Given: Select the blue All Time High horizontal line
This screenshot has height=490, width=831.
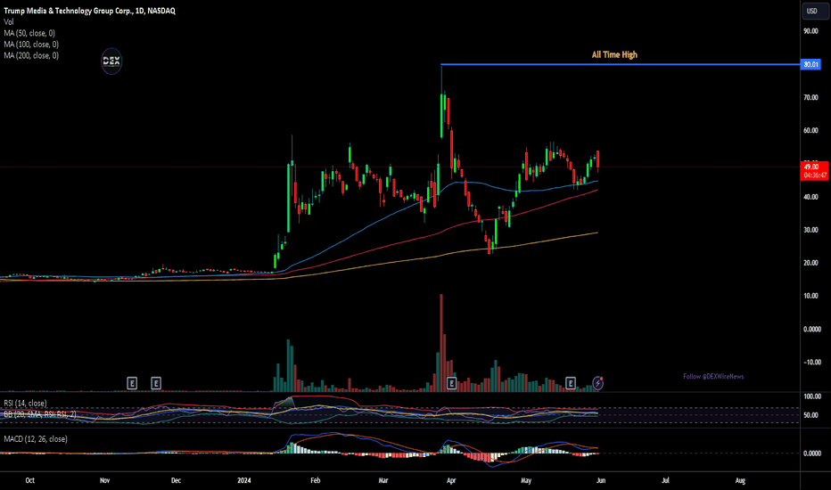Looking at the screenshot, I should [620, 65].
